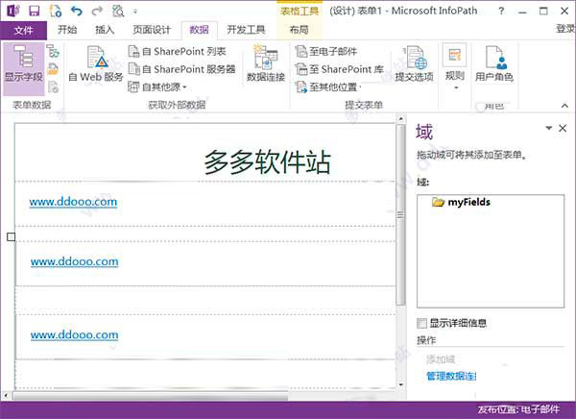Switch to the 开始 tab
The width and height of the screenshot is (576, 419).
pos(67,30)
